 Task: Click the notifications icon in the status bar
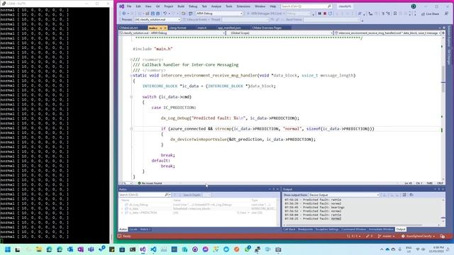[442, 236]
